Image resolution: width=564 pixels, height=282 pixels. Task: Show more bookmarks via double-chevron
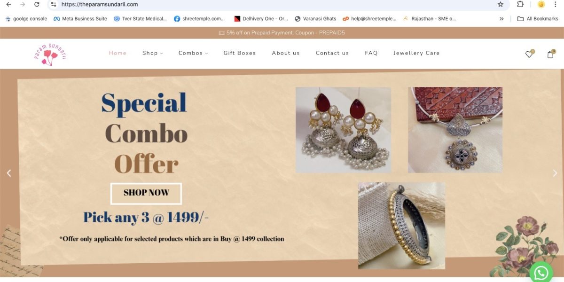(501, 19)
